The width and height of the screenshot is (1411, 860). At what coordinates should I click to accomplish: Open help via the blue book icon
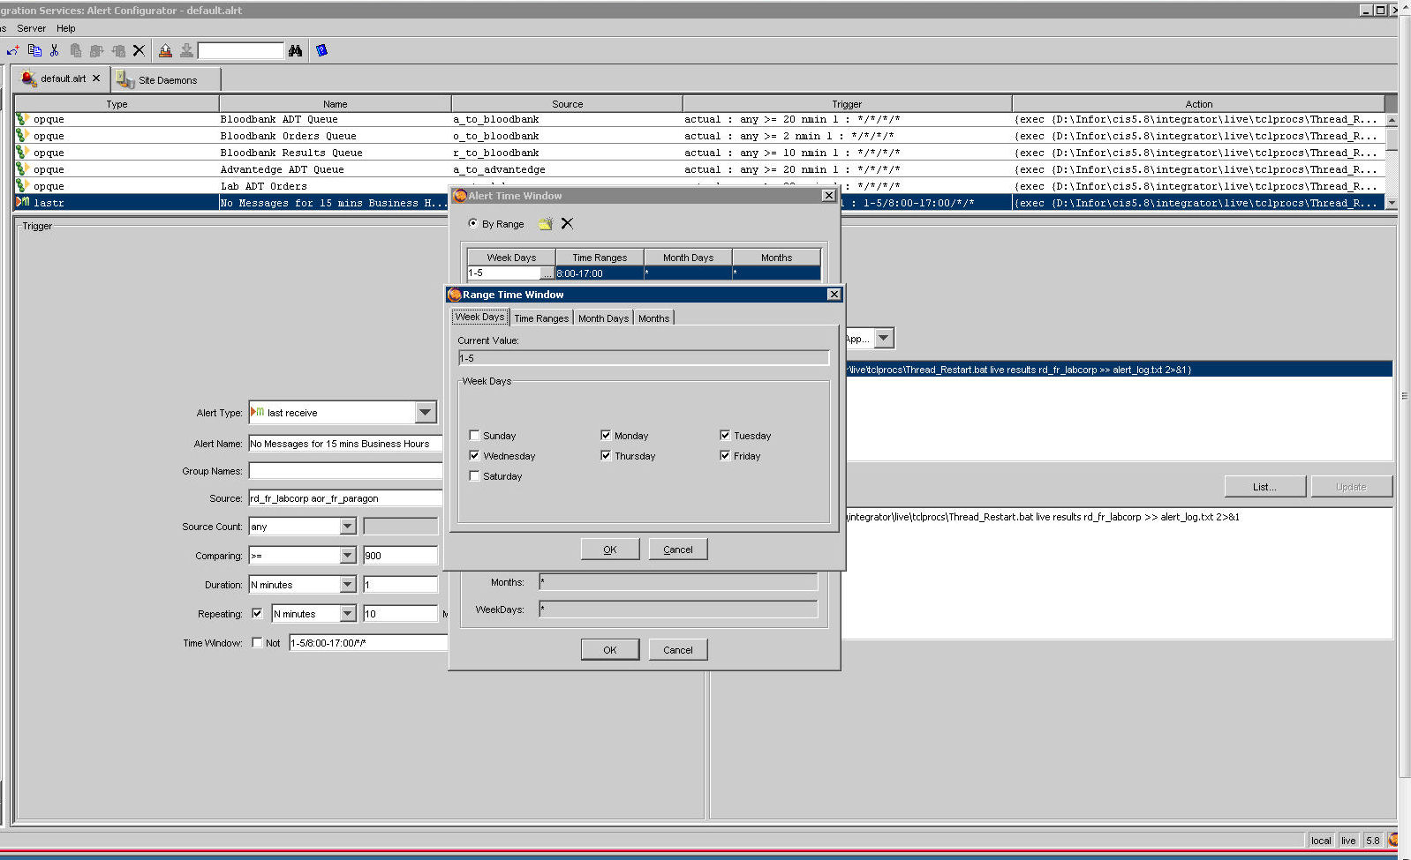coord(321,50)
